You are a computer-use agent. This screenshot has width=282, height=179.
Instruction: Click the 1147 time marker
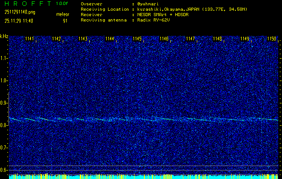coord(191,39)
